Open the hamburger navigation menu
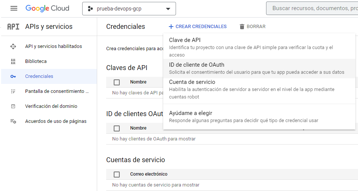 [14, 8]
